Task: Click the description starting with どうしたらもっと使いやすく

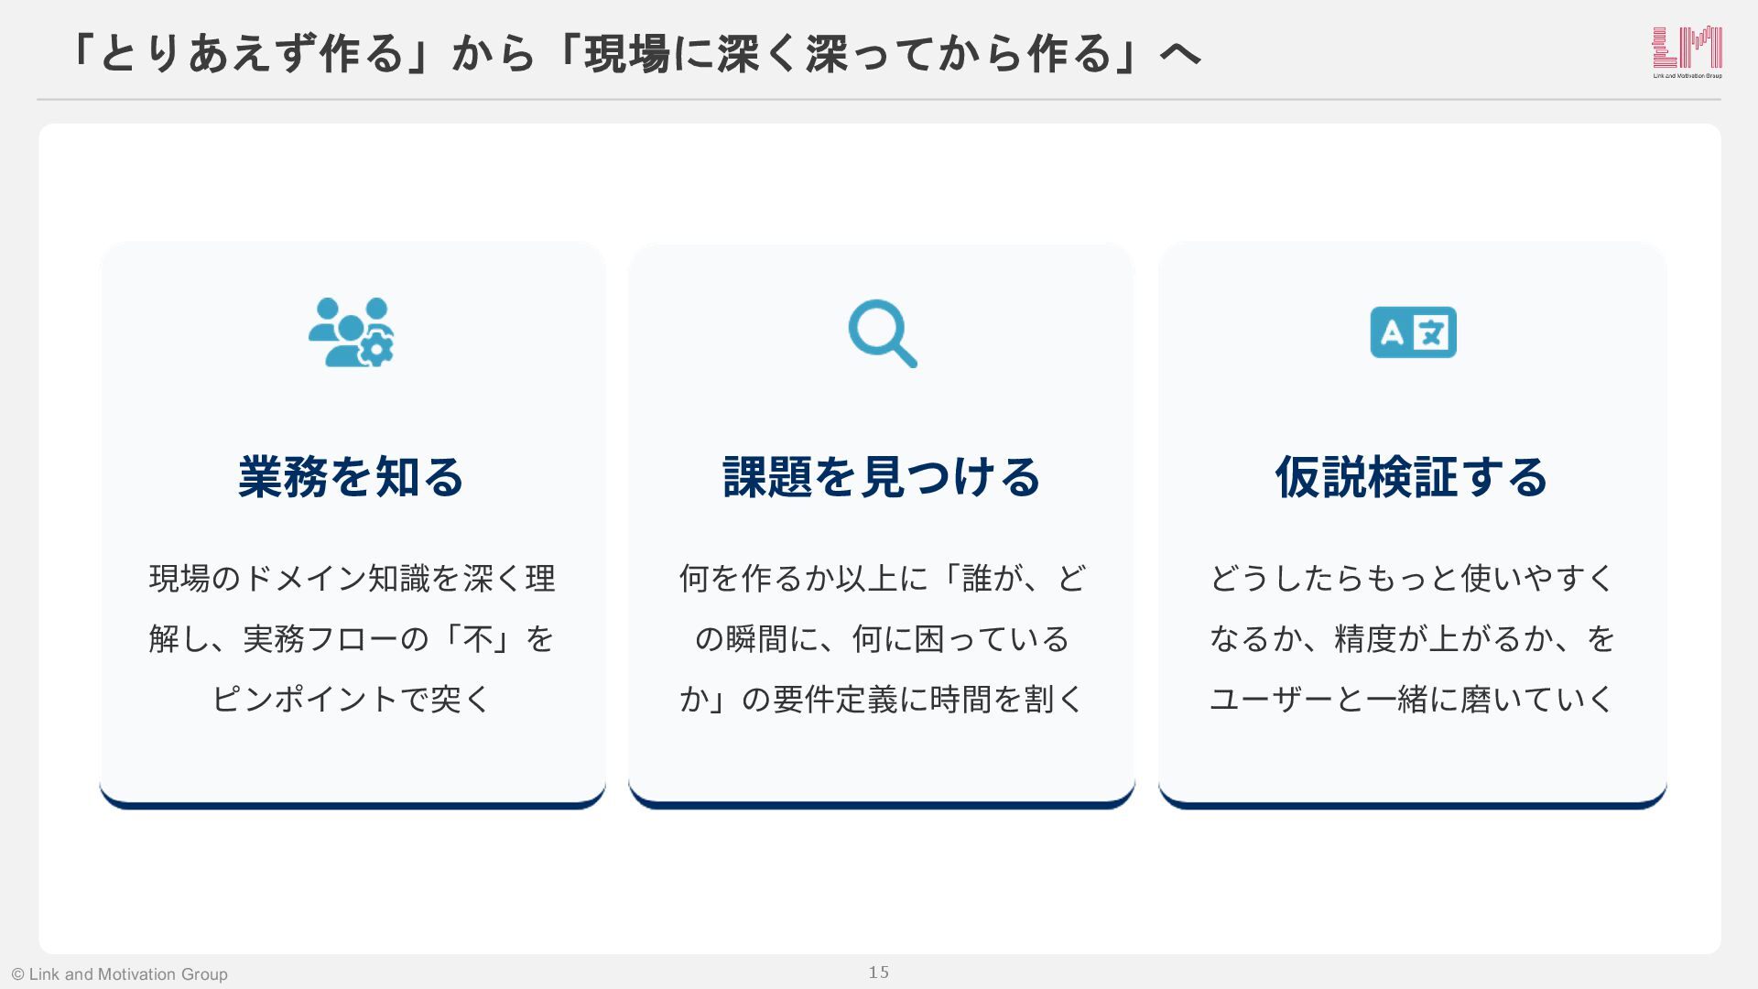Action: point(1412,579)
